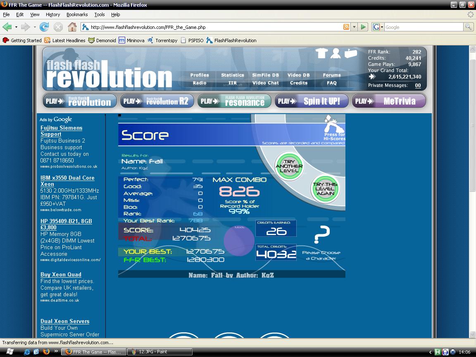The width and height of the screenshot is (476, 357).
Task: Click the person profile icon in the header
Action: point(335,53)
